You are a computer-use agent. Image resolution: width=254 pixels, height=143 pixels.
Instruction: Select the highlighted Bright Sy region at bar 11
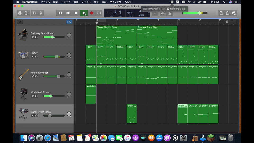tap(183, 114)
